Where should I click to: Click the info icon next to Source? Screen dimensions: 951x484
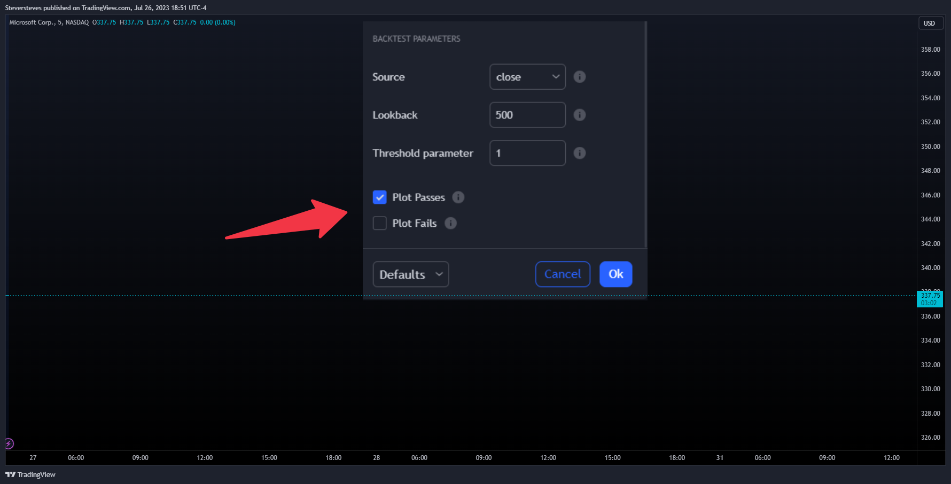coord(580,77)
